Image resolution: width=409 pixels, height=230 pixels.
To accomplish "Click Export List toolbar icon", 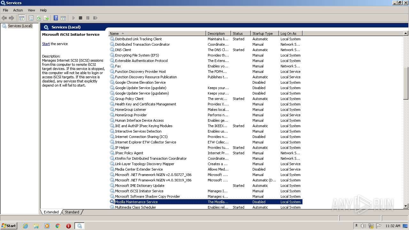I will pos(46,18).
